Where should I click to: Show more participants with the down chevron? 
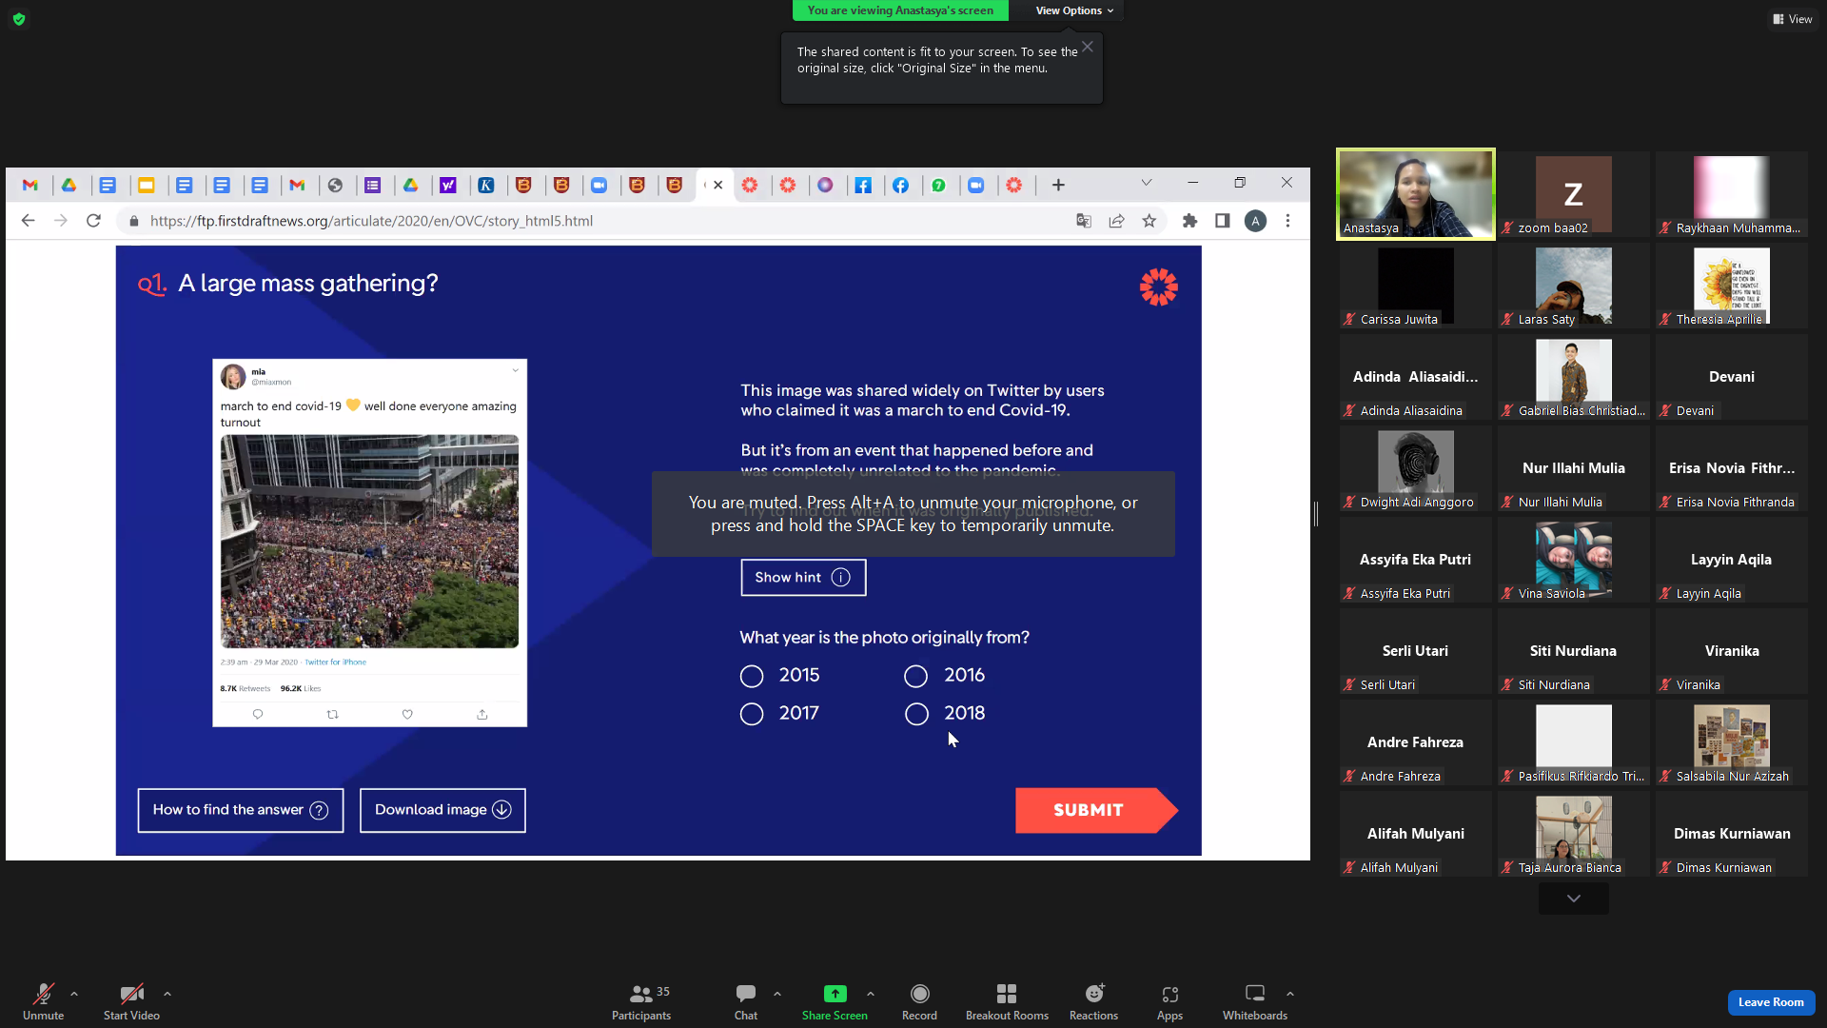(x=1574, y=899)
